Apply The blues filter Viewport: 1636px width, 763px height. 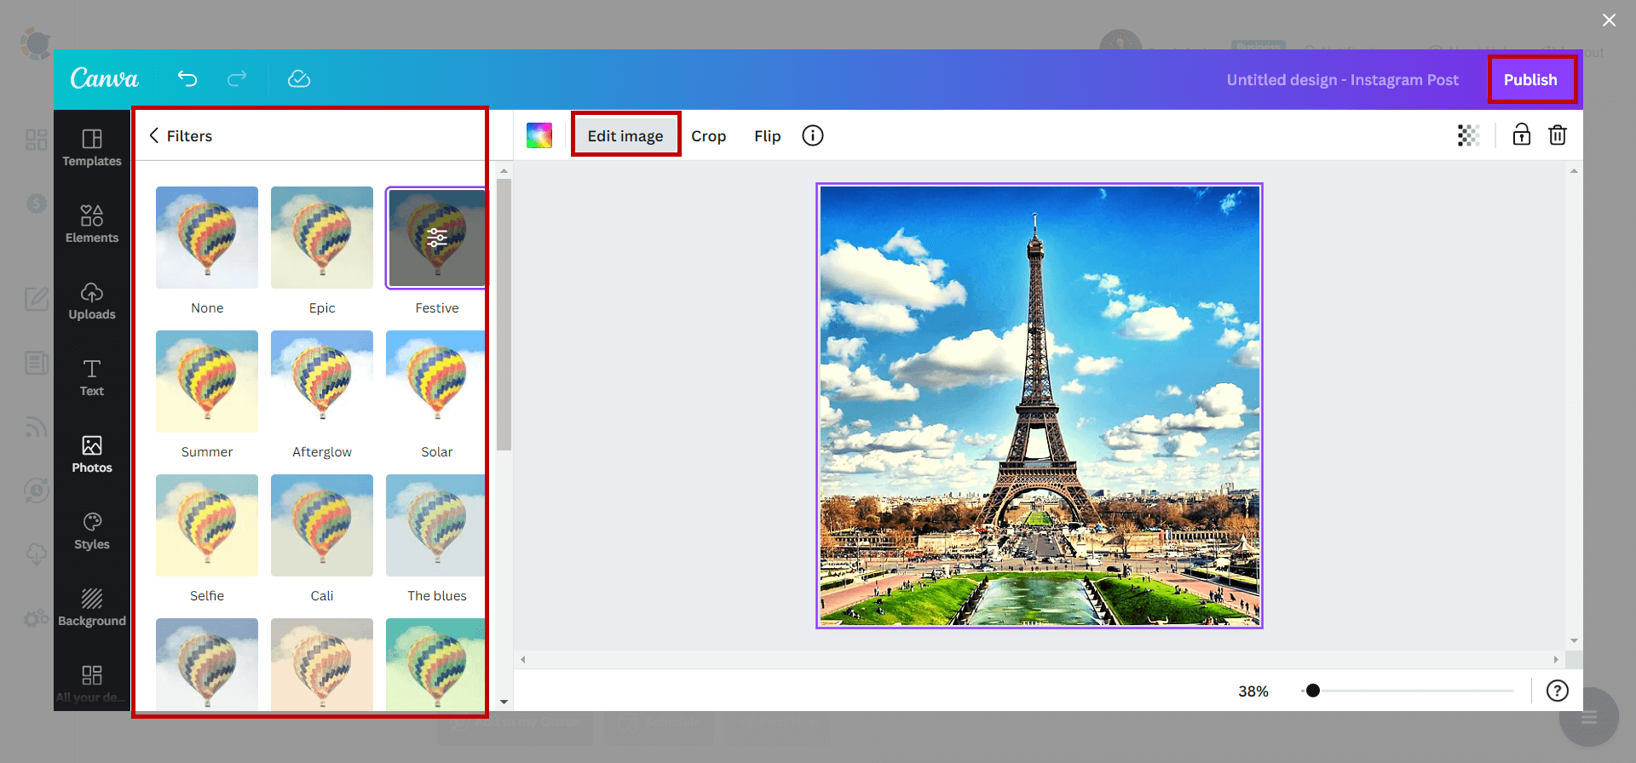[x=436, y=525]
